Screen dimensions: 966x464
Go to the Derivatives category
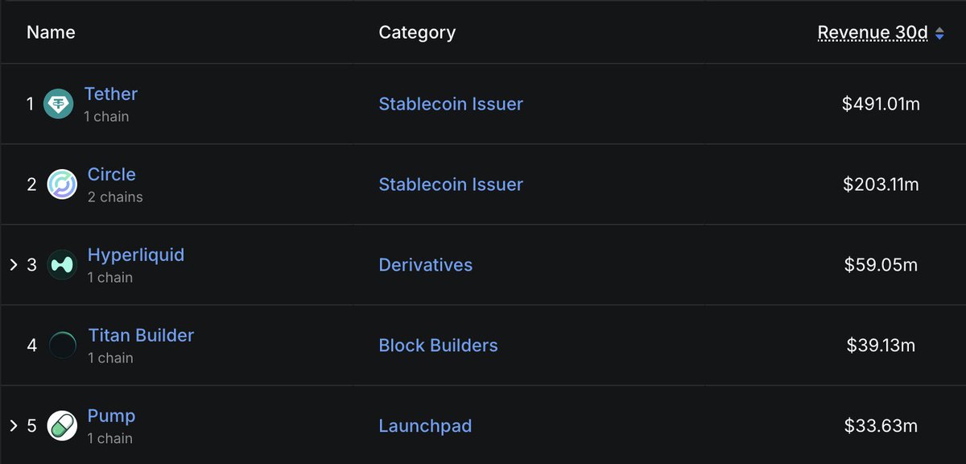pyautogui.click(x=426, y=265)
